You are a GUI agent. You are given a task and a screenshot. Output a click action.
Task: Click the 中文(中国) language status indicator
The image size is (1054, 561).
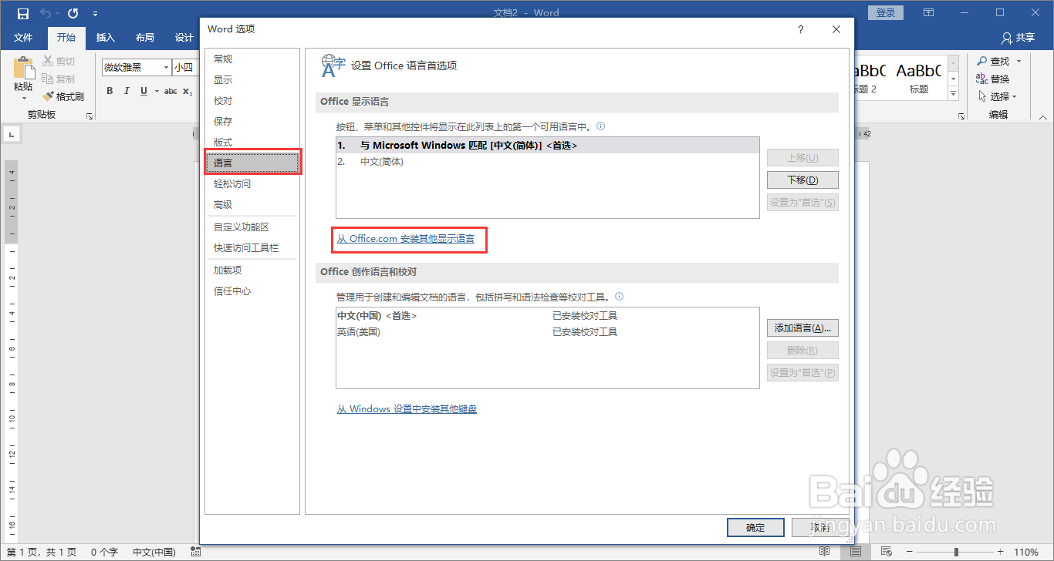[x=154, y=552]
